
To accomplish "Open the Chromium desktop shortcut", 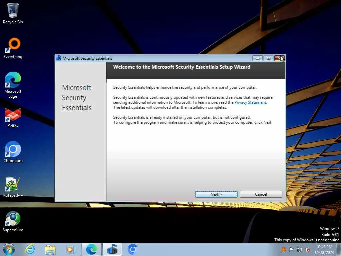I will tap(13, 152).
